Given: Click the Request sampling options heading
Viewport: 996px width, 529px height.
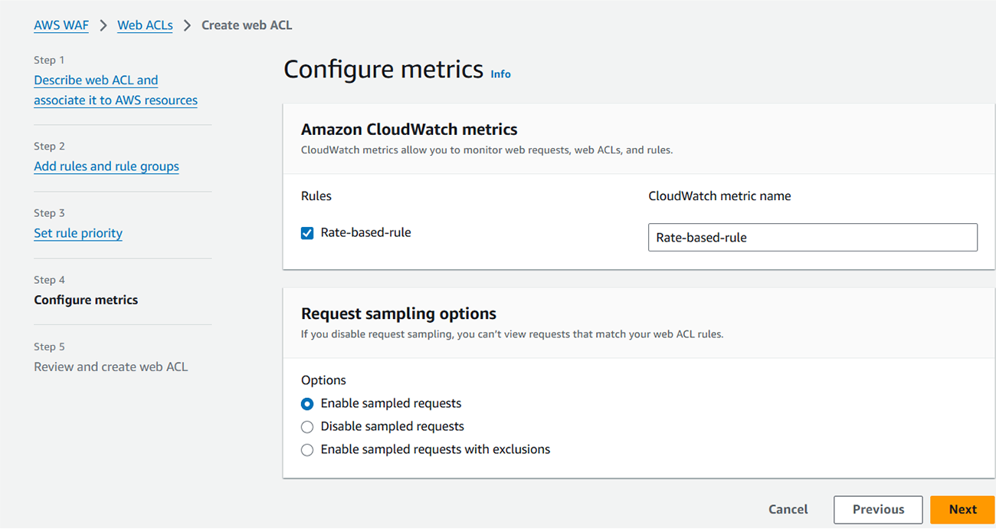Looking at the screenshot, I should (398, 314).
